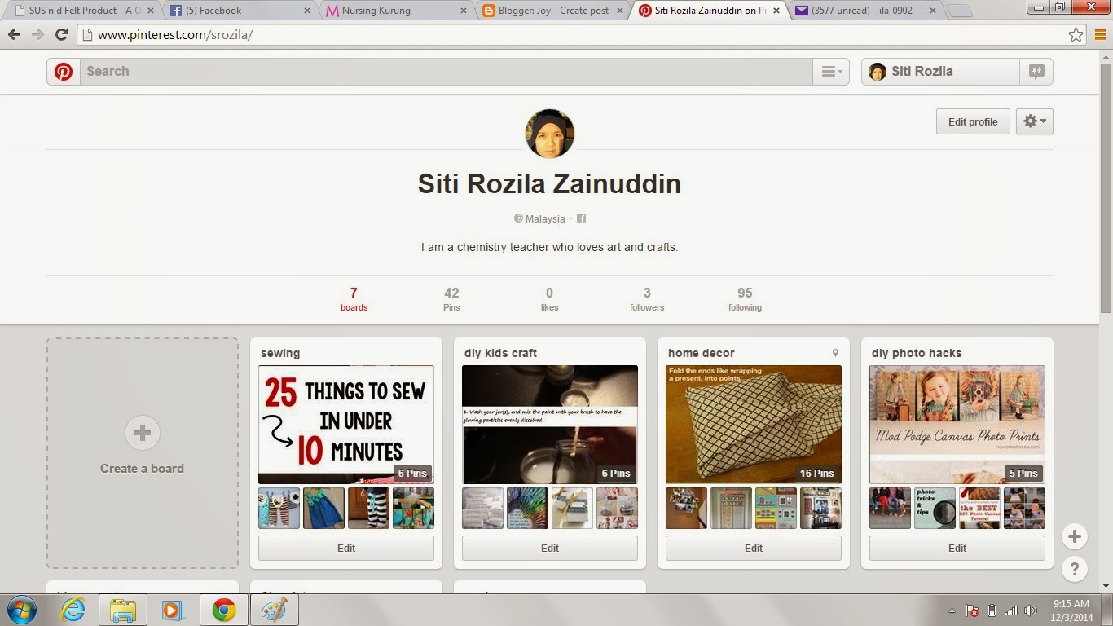Viewport: 1113px width, 626px height.
Task: Click the Create a board plus icon
Action: [143, 433]
